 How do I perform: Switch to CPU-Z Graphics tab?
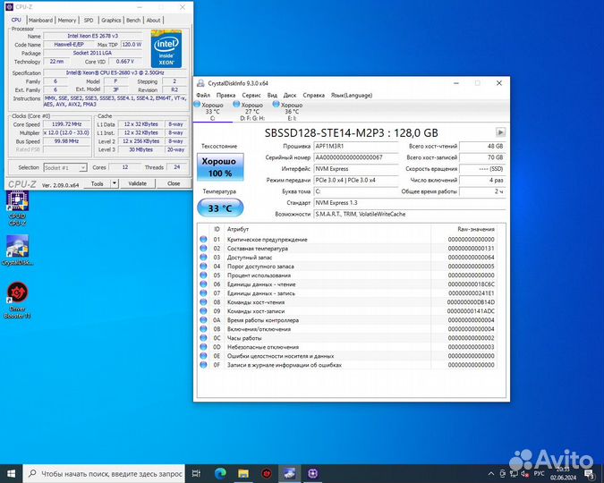(x=111, y=20)
